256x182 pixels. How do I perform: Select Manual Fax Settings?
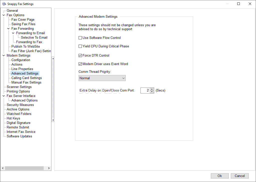click(26, 82)
